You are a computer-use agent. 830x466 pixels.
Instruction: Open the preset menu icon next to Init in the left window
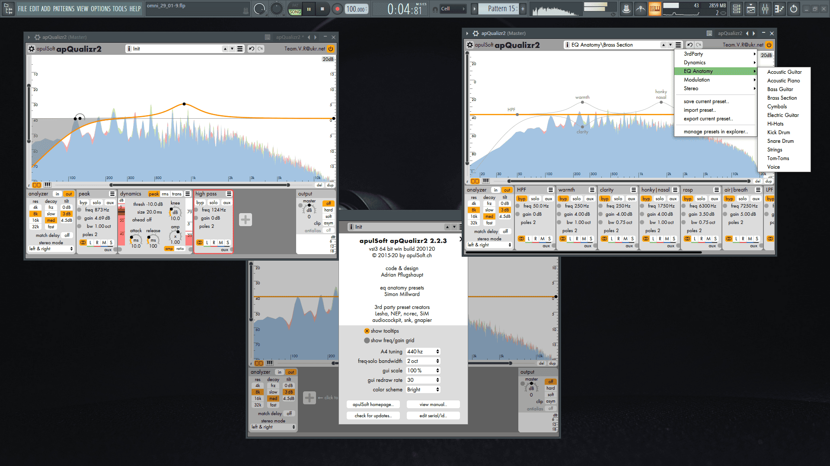[x=240, y=49]
